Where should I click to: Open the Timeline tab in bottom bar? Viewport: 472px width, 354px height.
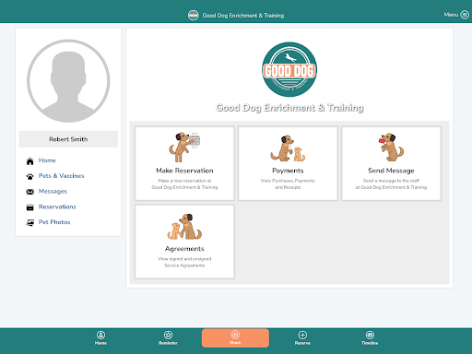[370, 338]
